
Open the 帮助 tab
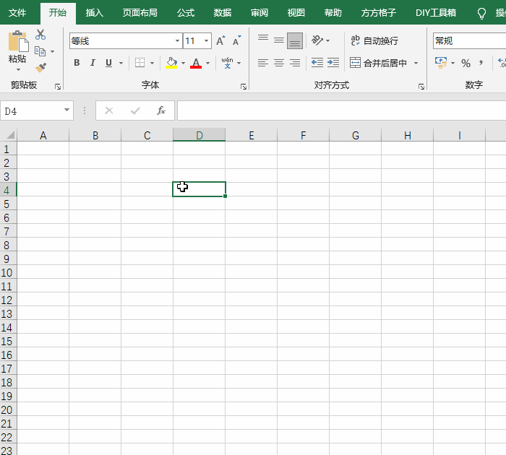tap(333, 13)
